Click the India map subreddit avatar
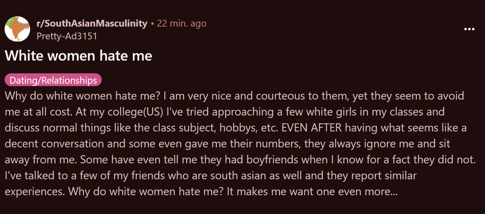The height and width of the screenshot is (214, 485). tap(17, 29)
